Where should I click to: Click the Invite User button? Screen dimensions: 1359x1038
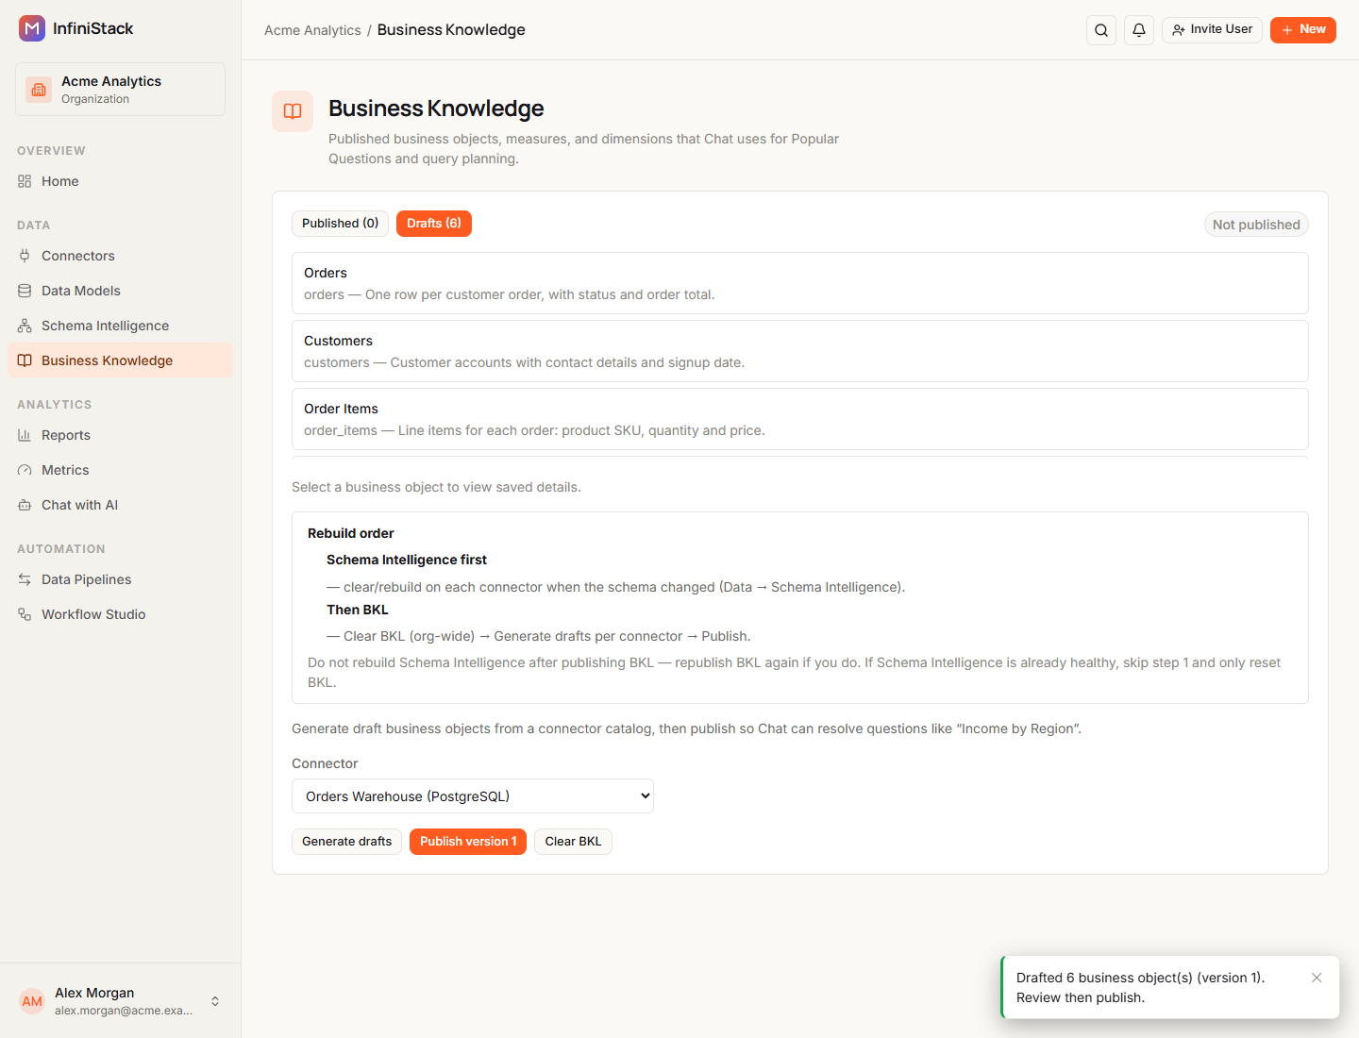[x=1212, y=30]
